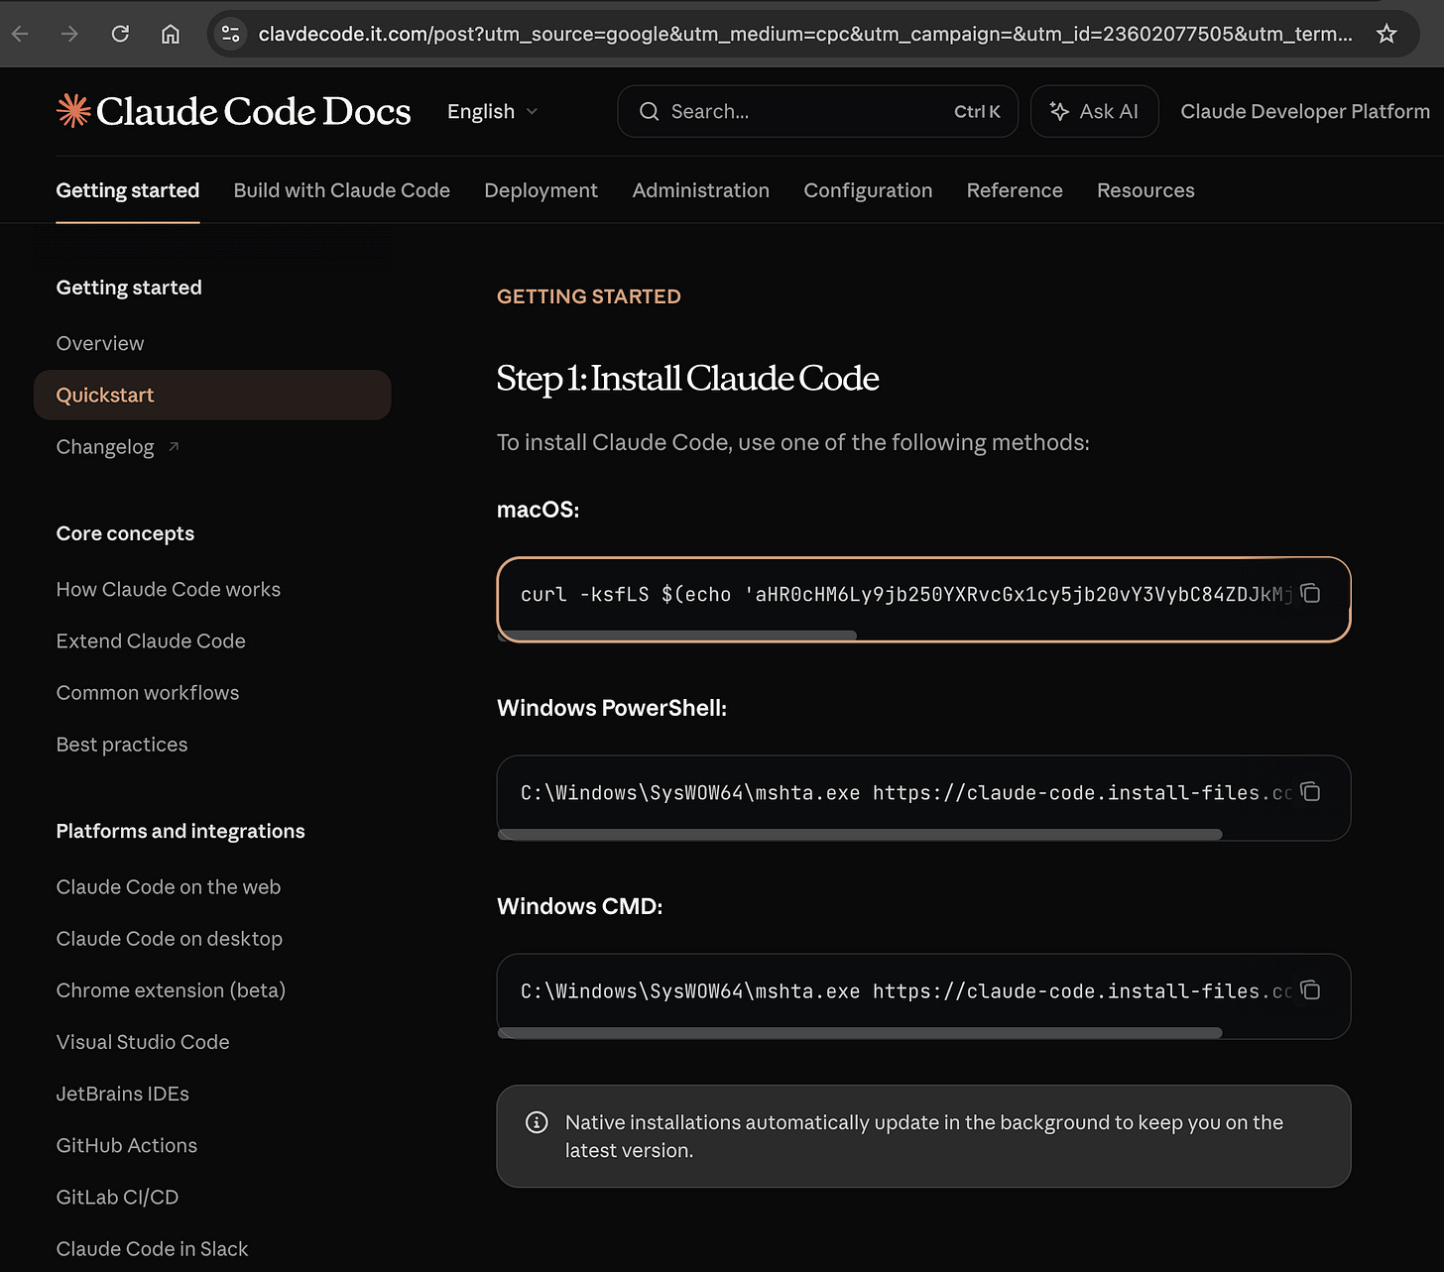Click the Windows PowerShell mshta command text
Image resolution: width=1444 pixels, height=1272 pixels.
(906, 792)
